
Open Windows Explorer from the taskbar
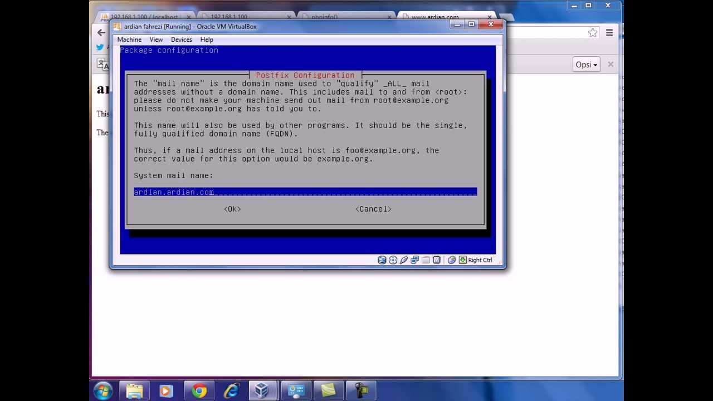point(134,391)
